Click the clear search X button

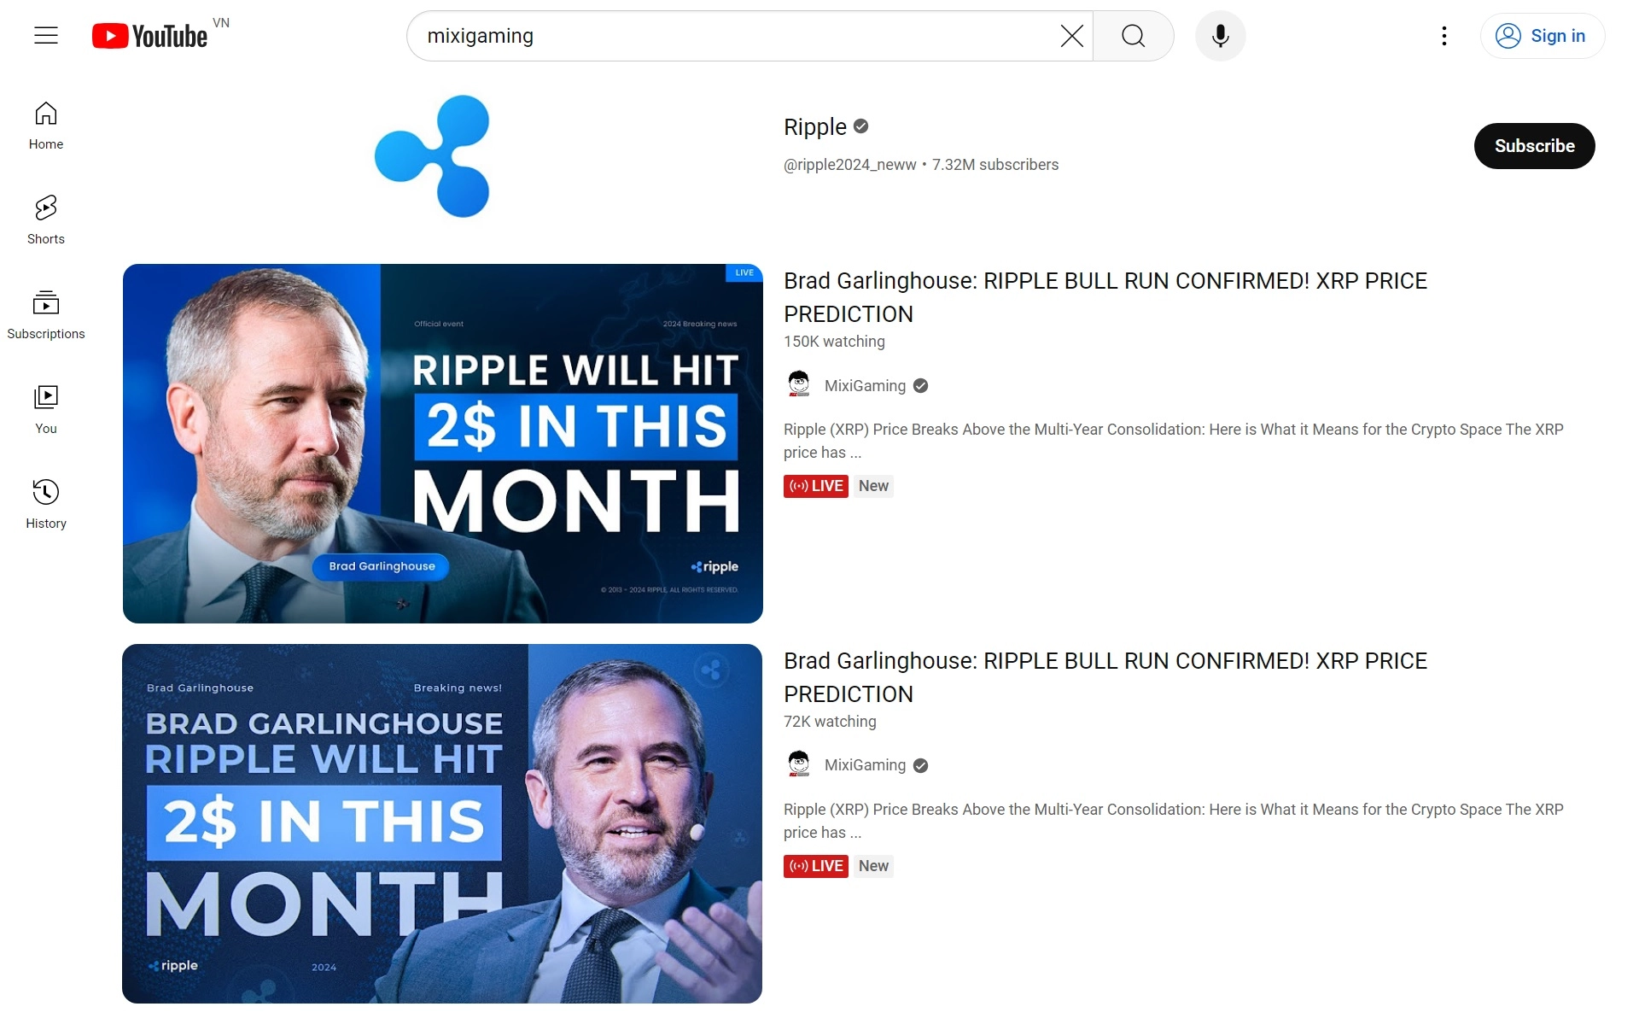(x=1070, y=36)
